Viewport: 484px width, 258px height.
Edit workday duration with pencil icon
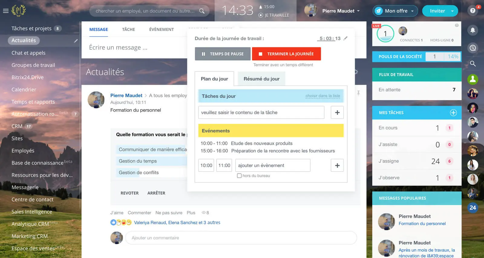click(x=346, y=38)
